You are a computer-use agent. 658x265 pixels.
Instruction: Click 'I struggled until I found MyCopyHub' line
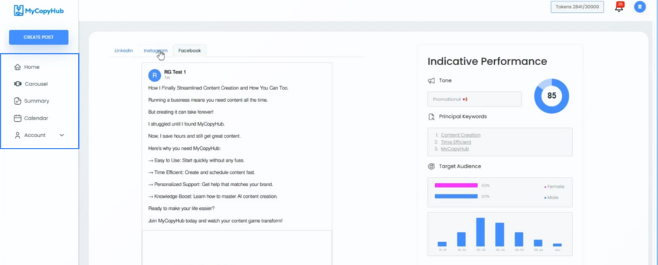click(x=186, y=124)
